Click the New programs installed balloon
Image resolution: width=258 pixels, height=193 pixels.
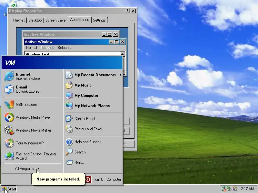pos(58,179)
